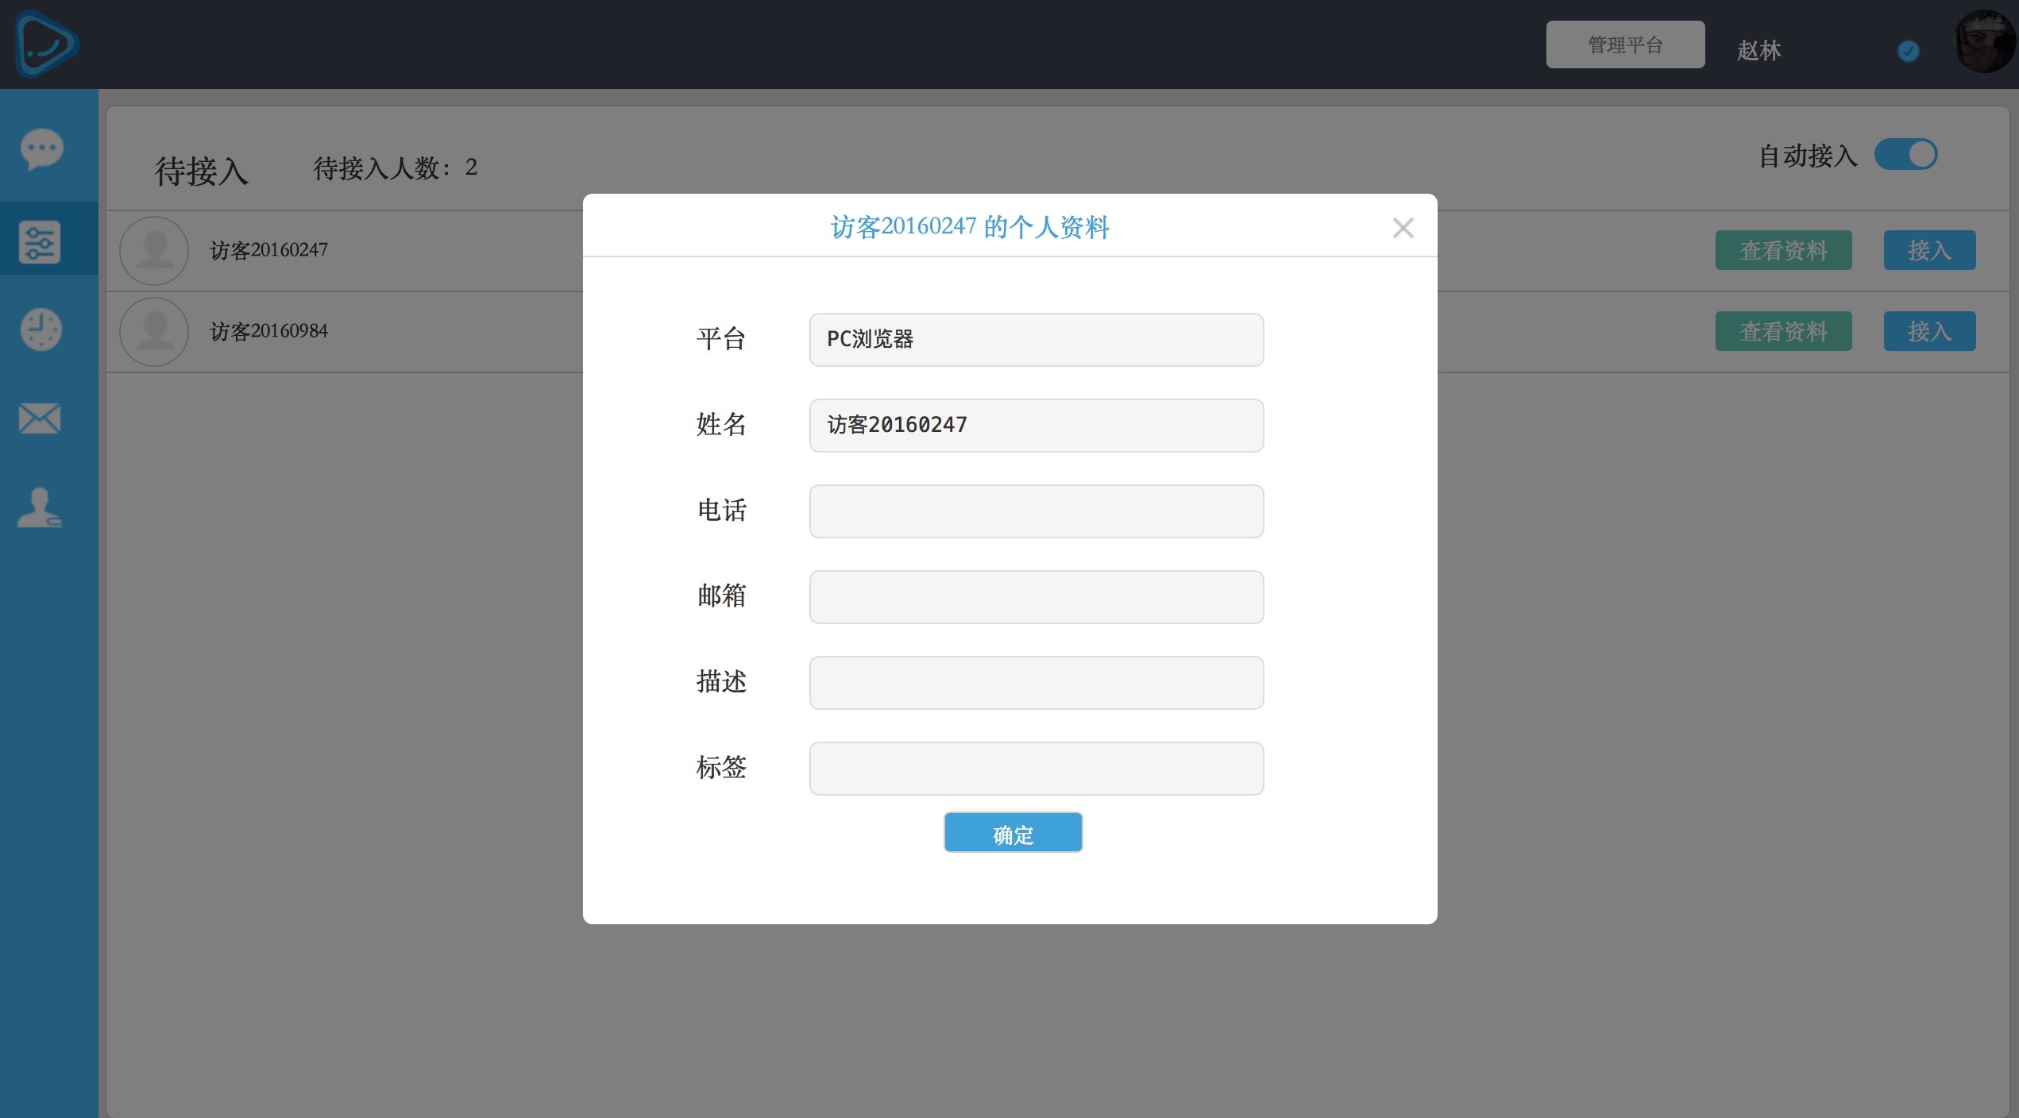The width and height of the screenshot is (2019, 1118).
Task: Open the user profile sidebar icon
Action: (x=40, y=508)
